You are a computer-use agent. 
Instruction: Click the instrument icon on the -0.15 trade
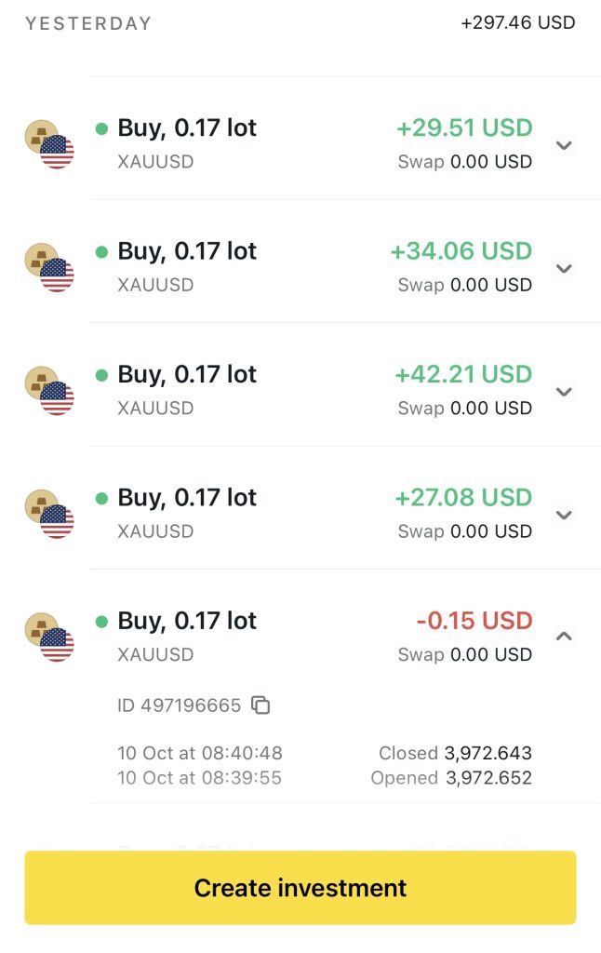[49, 638]
